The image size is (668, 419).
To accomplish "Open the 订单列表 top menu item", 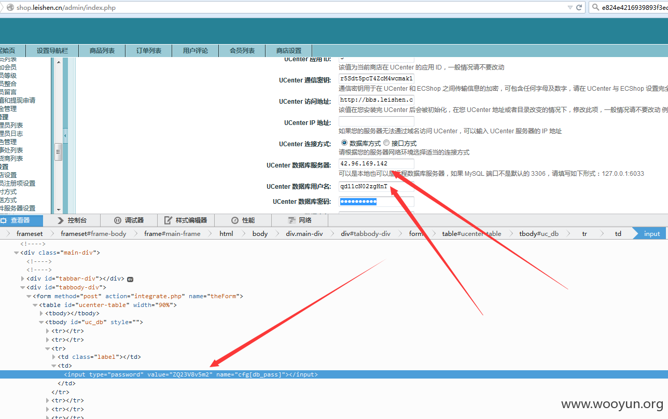I will coord(149,51).
